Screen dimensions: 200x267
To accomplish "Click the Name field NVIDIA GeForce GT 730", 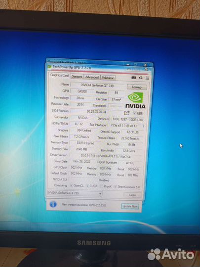I will pos(97,86).
